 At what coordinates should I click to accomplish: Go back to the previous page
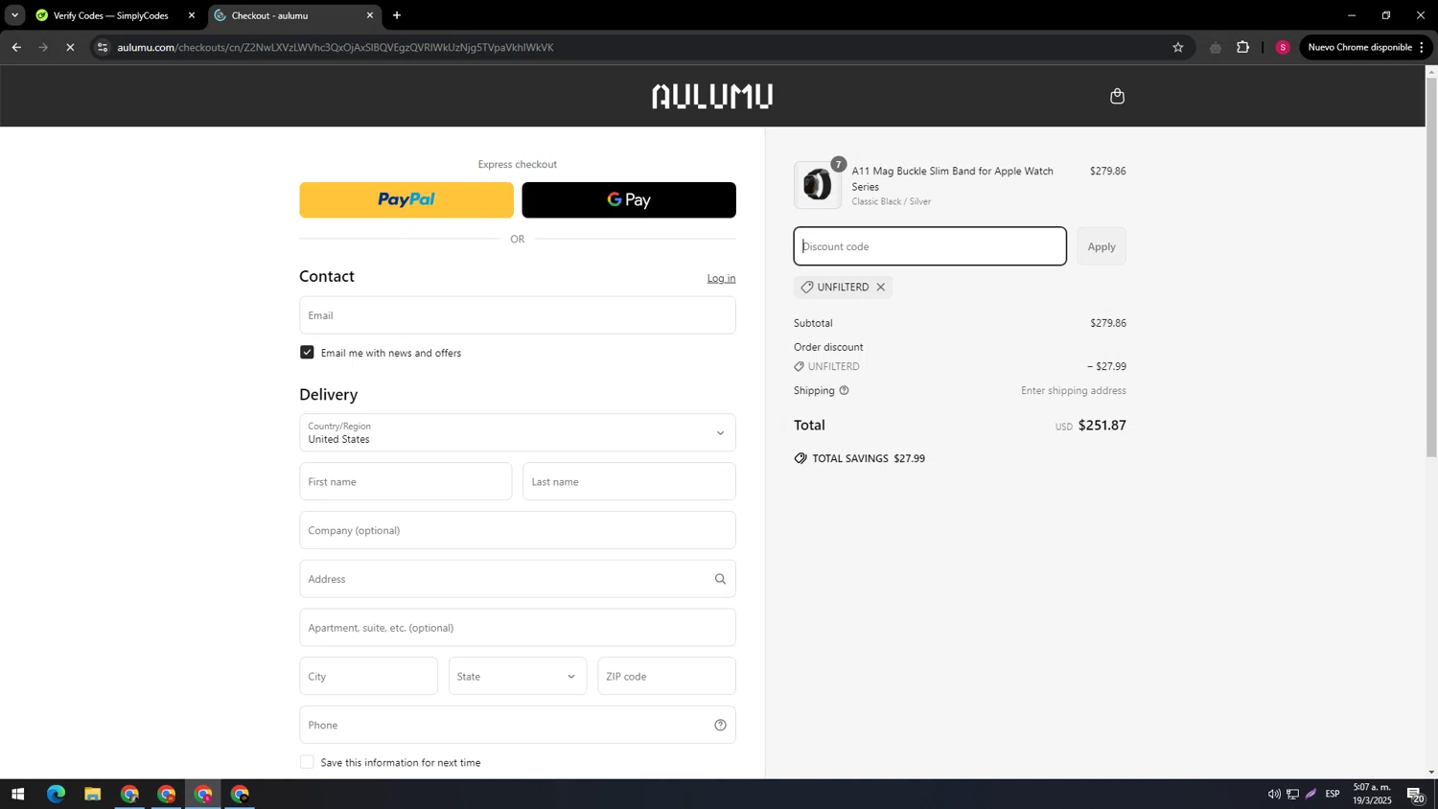(x=16, y=47)
